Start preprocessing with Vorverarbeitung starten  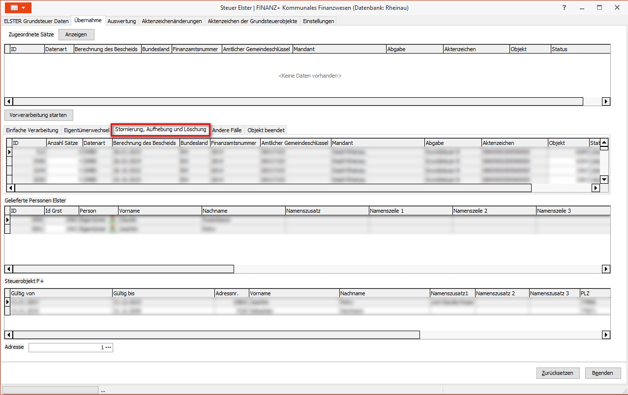pos(39,115)
